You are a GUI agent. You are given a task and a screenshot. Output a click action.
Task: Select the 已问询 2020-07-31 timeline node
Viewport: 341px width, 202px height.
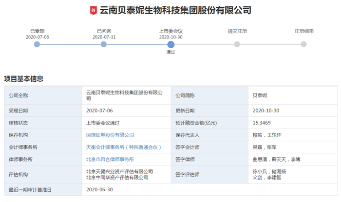point(104,44)
